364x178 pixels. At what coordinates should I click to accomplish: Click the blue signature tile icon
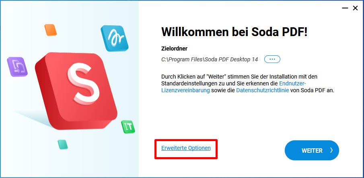click(x=115, y=38)
